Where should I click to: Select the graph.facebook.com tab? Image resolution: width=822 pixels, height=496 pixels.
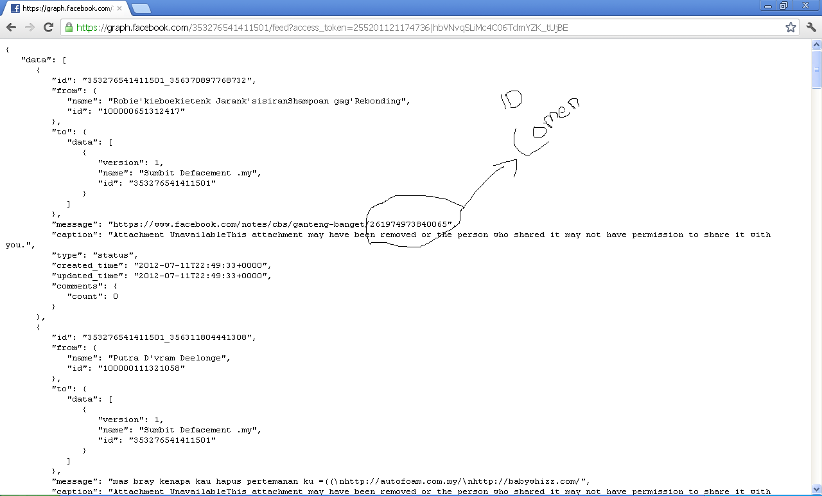click(x=66, y=8)
